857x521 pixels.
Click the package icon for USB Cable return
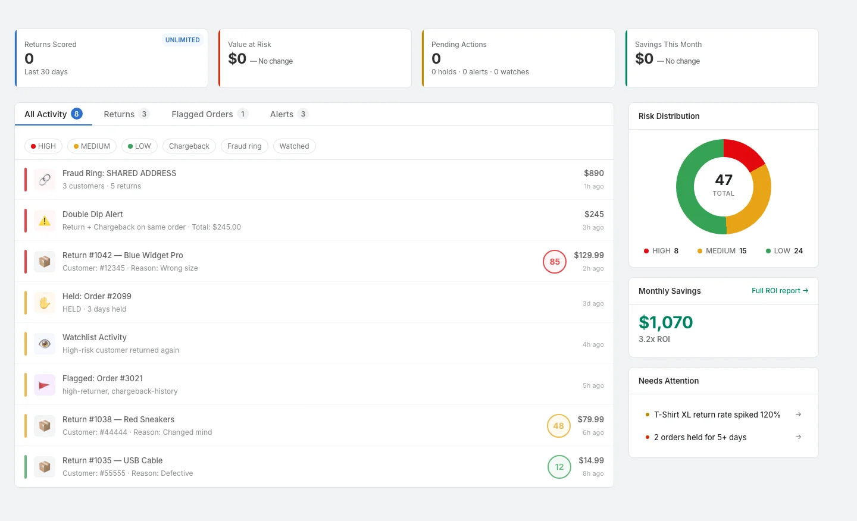45,467
